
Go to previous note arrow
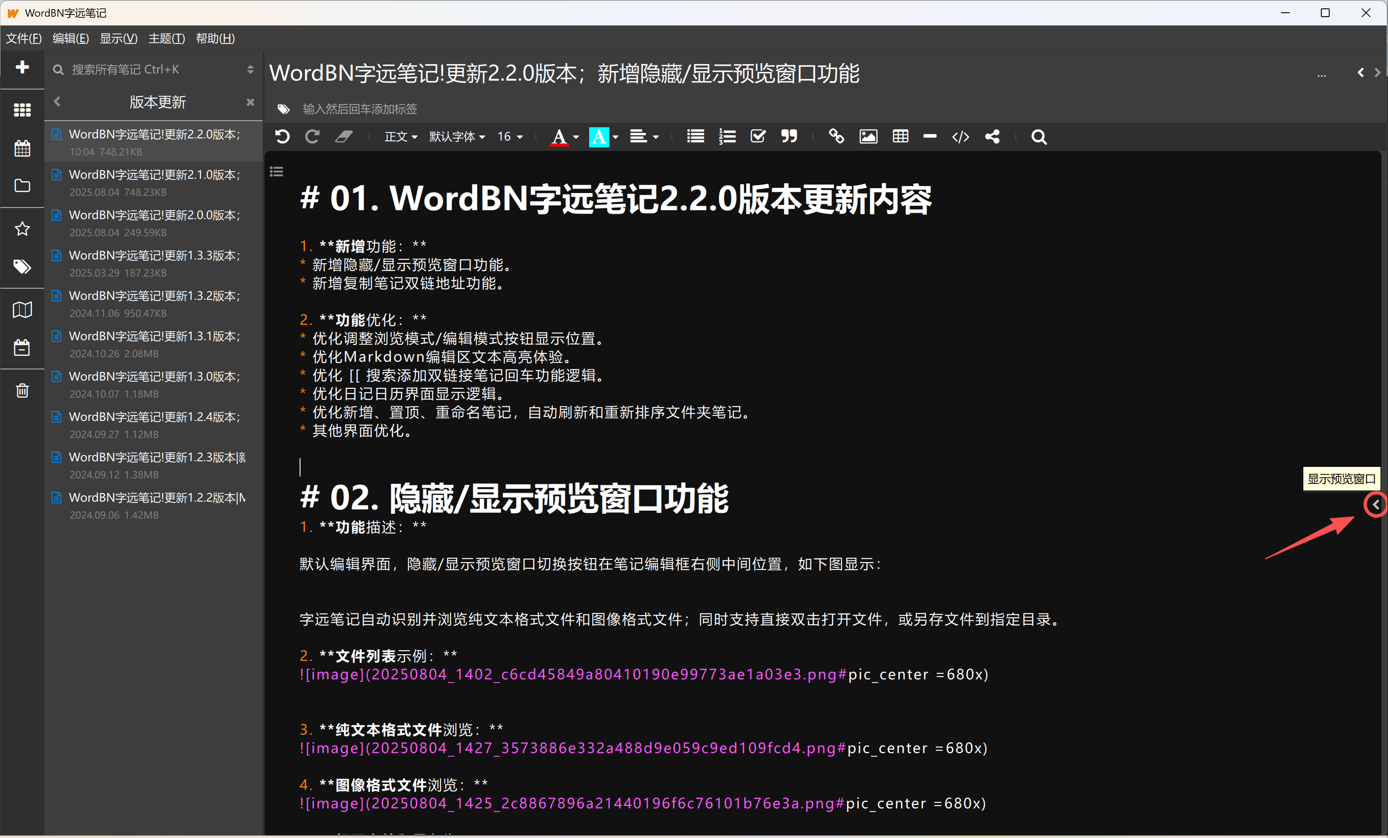[x=1360, y=72]
